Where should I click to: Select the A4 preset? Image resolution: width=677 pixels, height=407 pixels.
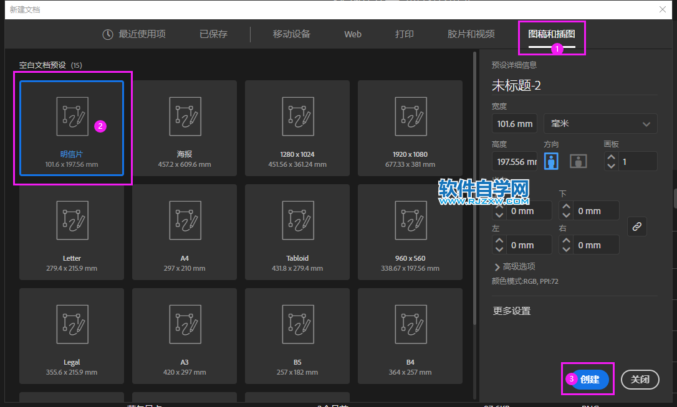point(185,232)
